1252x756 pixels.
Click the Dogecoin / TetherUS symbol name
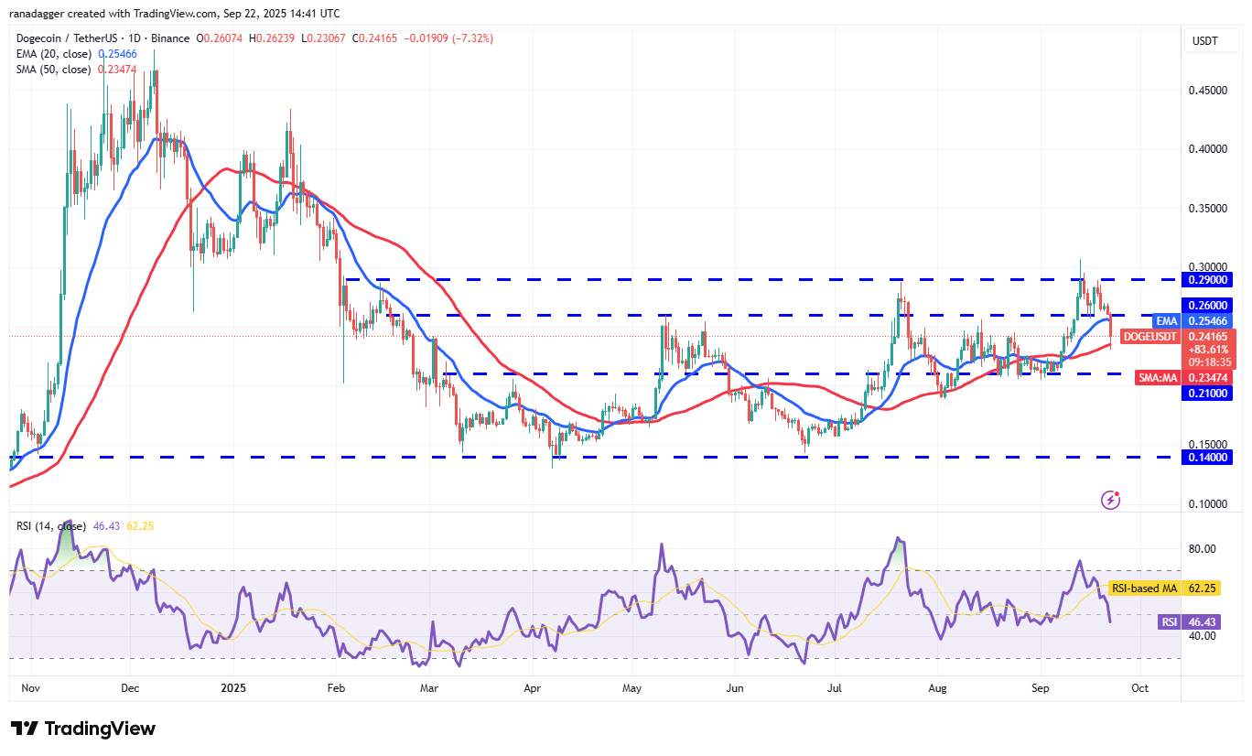(x=69, y=38)
